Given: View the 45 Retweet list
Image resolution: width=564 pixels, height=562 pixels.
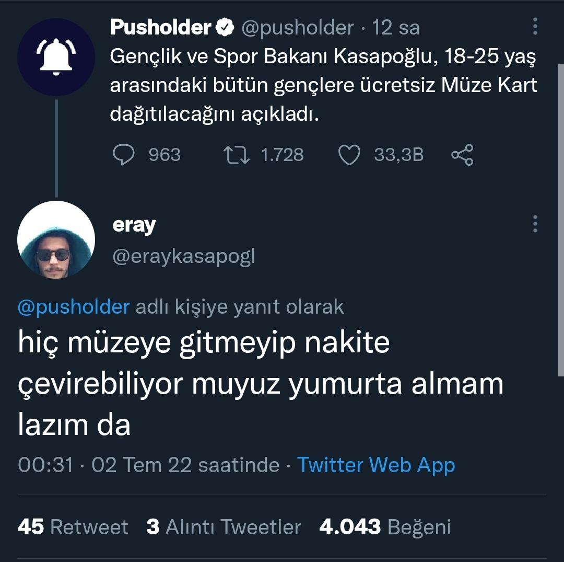Looking at the screenshot, I should pos(73,527).
